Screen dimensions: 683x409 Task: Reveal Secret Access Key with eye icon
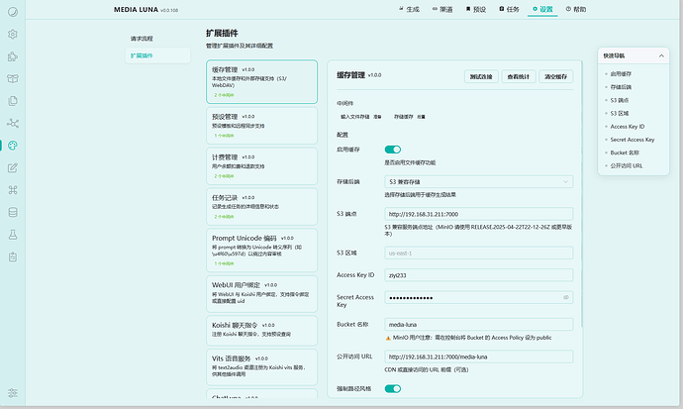tap(566, 297)
